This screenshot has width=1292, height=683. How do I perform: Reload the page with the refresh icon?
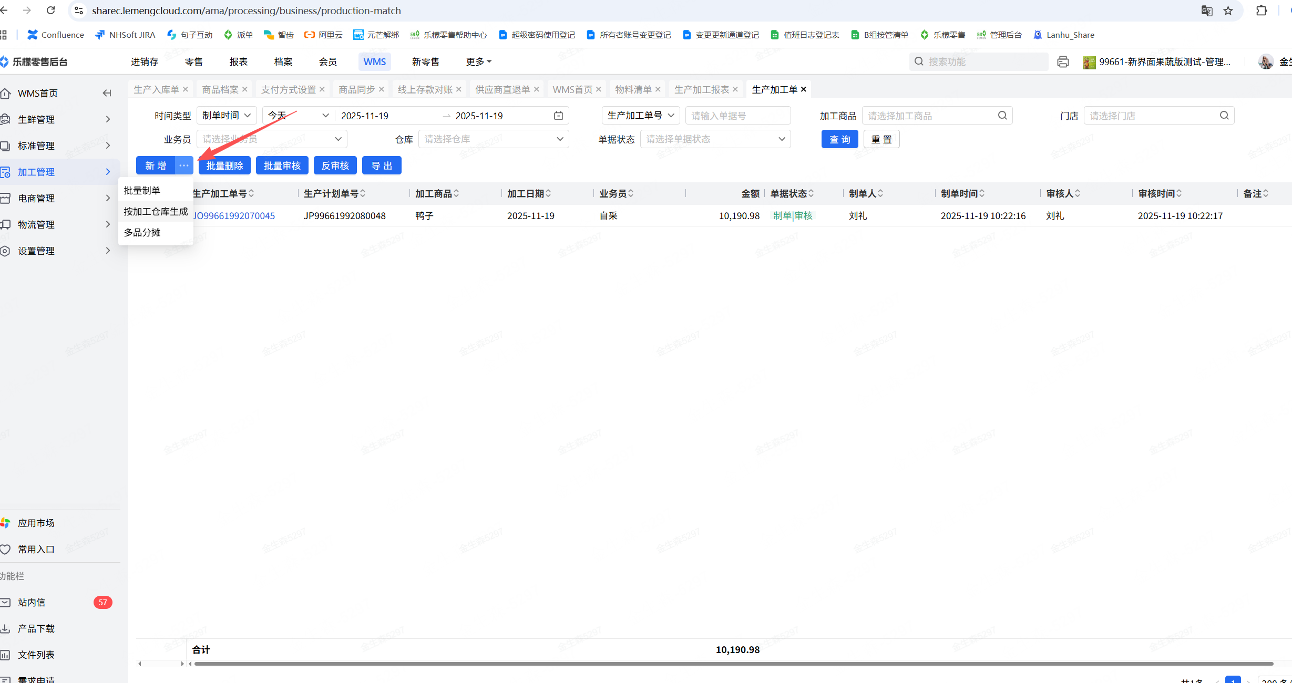(x=50, y=11)
